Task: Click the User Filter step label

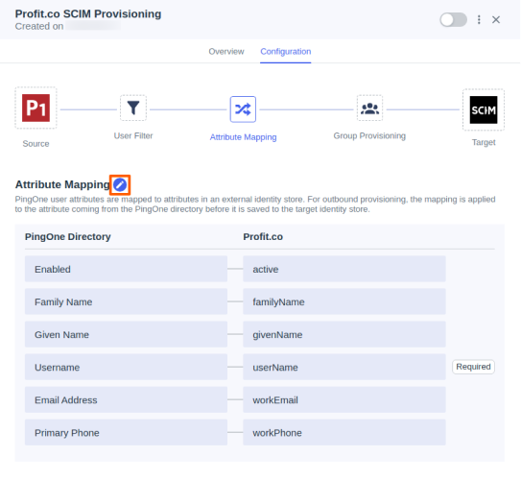Action: [133, 135]
